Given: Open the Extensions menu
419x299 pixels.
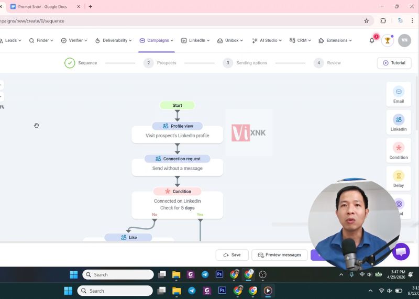Looking at the screenshot, I should click(335, 40).
